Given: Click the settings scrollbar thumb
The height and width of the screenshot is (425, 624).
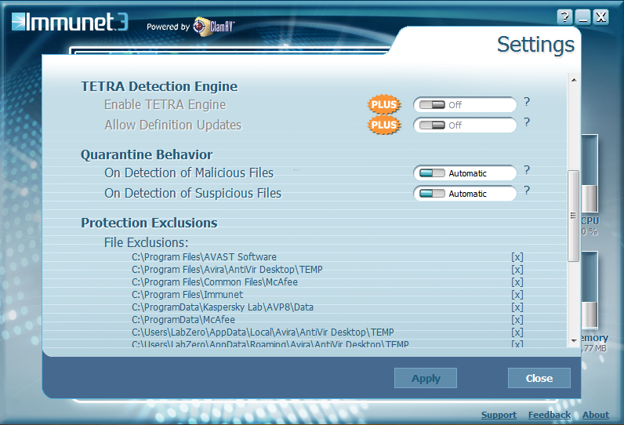Looking at the screenshot, I should [x=574, y=216].
